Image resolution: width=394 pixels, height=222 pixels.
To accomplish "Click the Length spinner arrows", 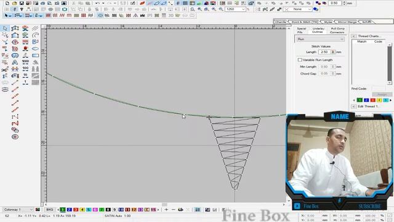I will click(333, 52).
